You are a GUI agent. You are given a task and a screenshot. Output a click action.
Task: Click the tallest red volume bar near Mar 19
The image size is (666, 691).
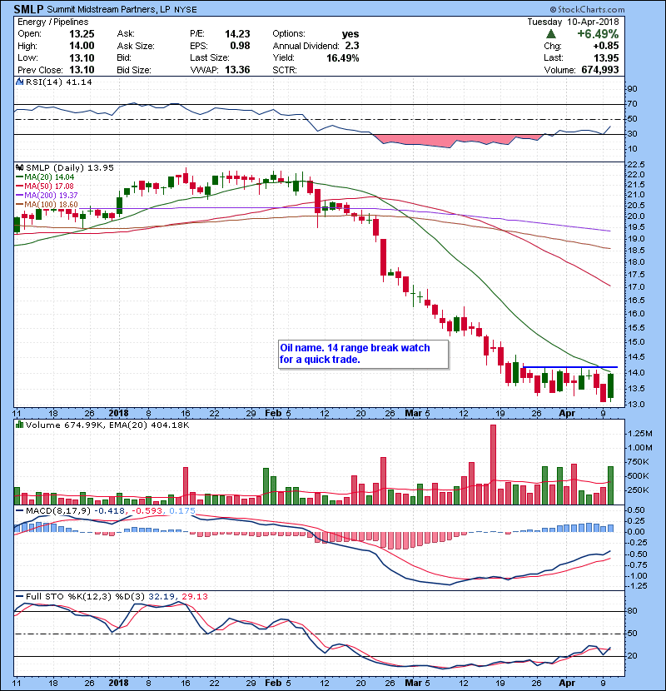point(493,465)
